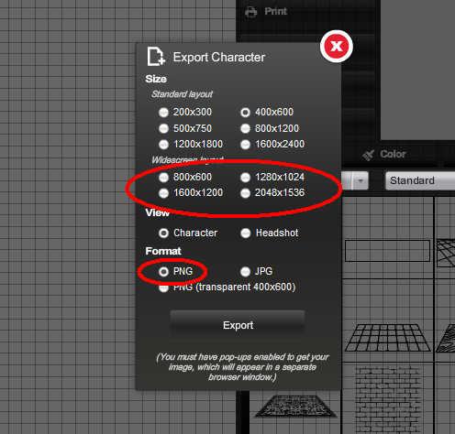Click the Export button
The height and width of the screenshot is (434, 455).
[238, 325]
